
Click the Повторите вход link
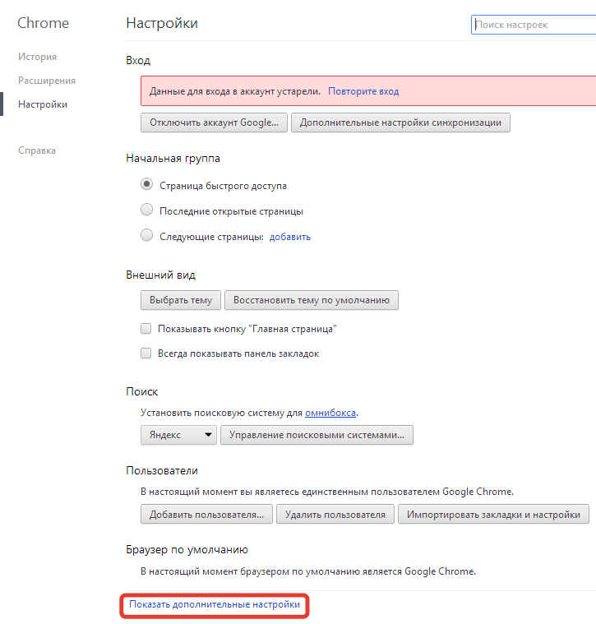pyautogui.click(x=363, y=91)
